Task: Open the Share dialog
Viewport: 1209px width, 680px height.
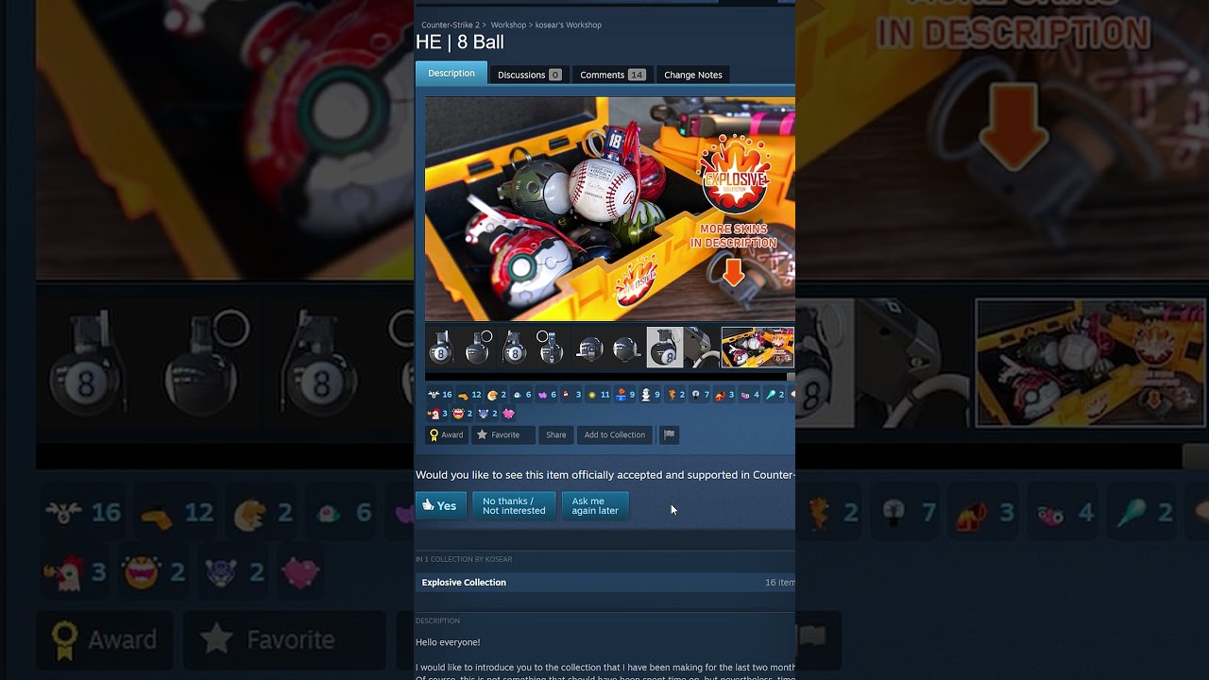Action: point(556,434)
